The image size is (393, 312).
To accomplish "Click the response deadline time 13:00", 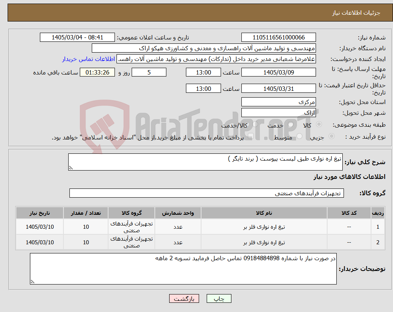I will (203, 73).
